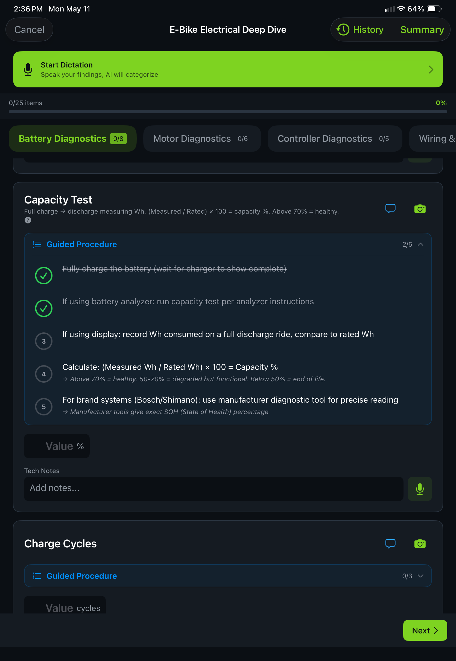Viewport: 456px width, 661px height.
Task: Uncheck the fully charge the battery step
Action: 44,276
